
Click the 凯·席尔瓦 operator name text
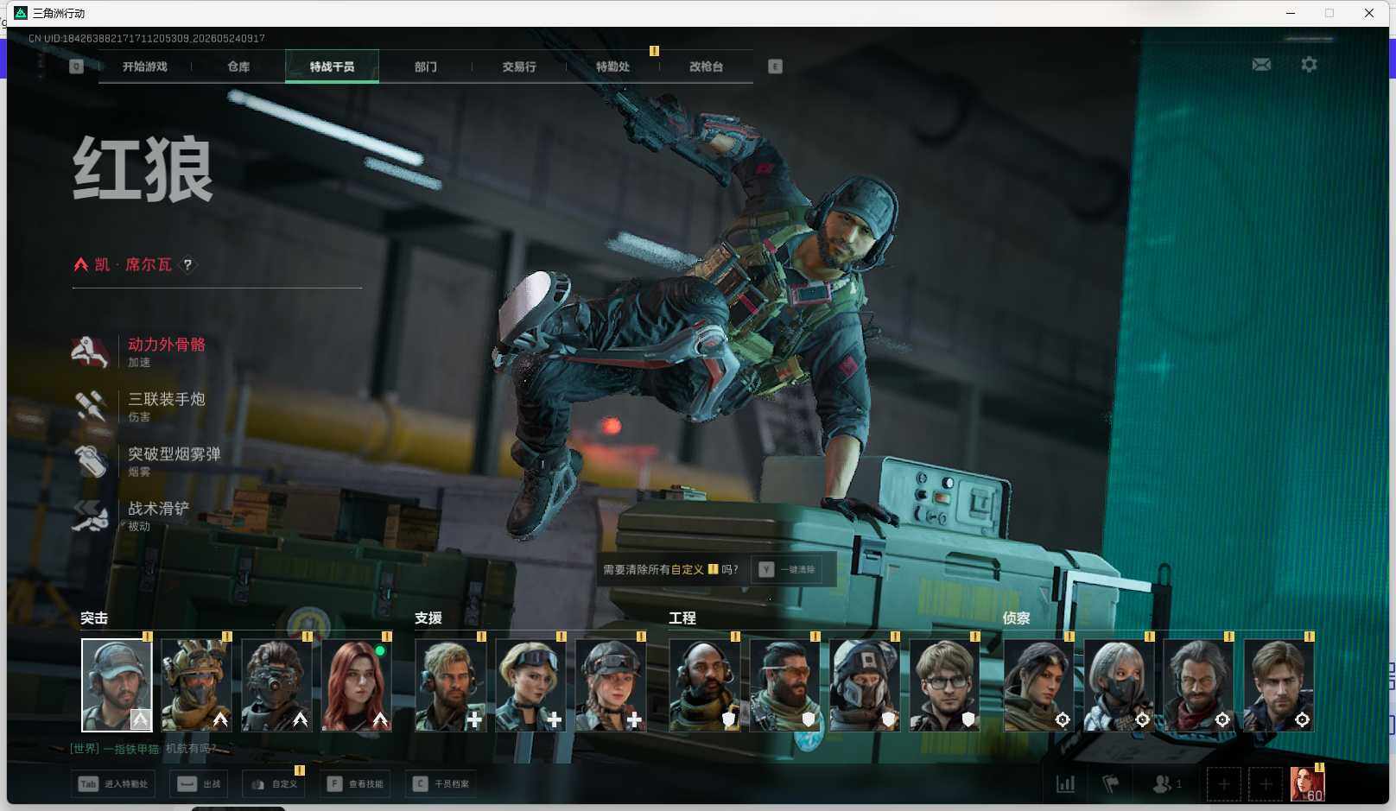point(133,265)
